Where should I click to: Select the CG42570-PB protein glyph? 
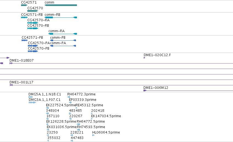(33, 51)
